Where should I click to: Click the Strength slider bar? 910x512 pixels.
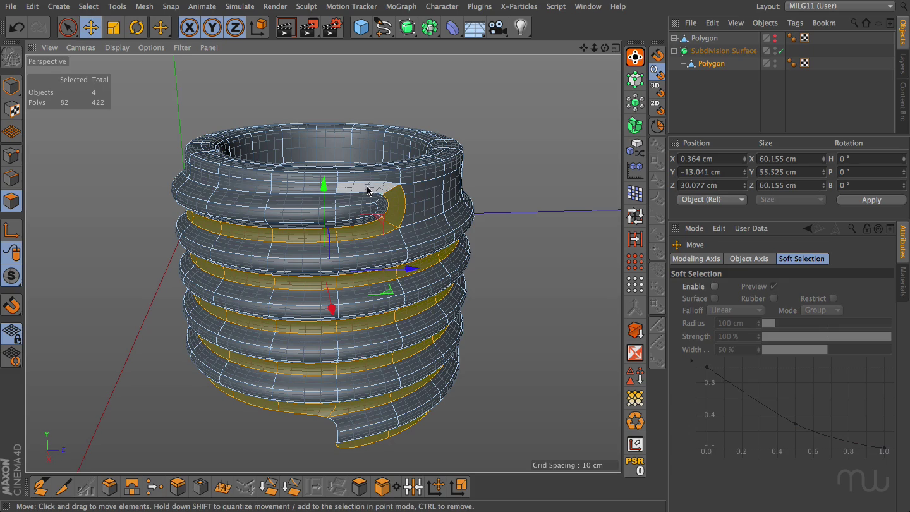(826, 336)
